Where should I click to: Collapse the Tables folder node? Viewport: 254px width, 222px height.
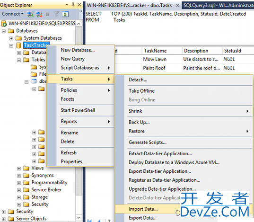[19, 60]
